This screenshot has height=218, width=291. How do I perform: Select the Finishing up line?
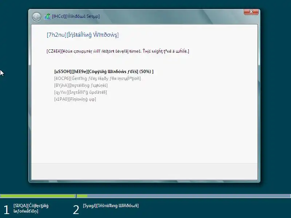pos(75,99)
